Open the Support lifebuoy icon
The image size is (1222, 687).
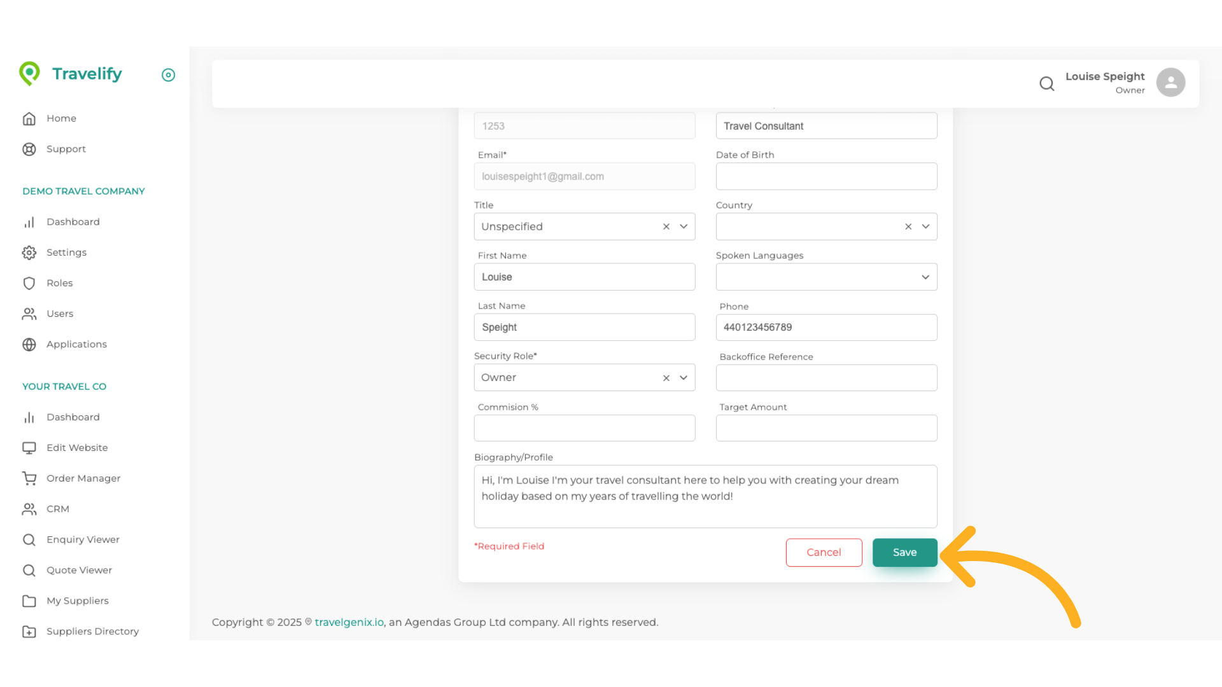point(29,149)
